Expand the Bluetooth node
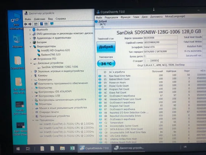 coord(30,30)
